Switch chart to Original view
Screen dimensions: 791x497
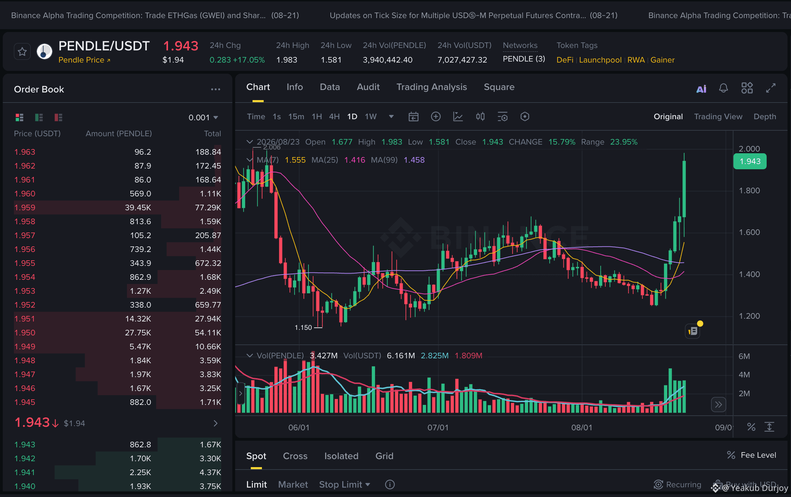pyautogui.click(x=668, y=116)
